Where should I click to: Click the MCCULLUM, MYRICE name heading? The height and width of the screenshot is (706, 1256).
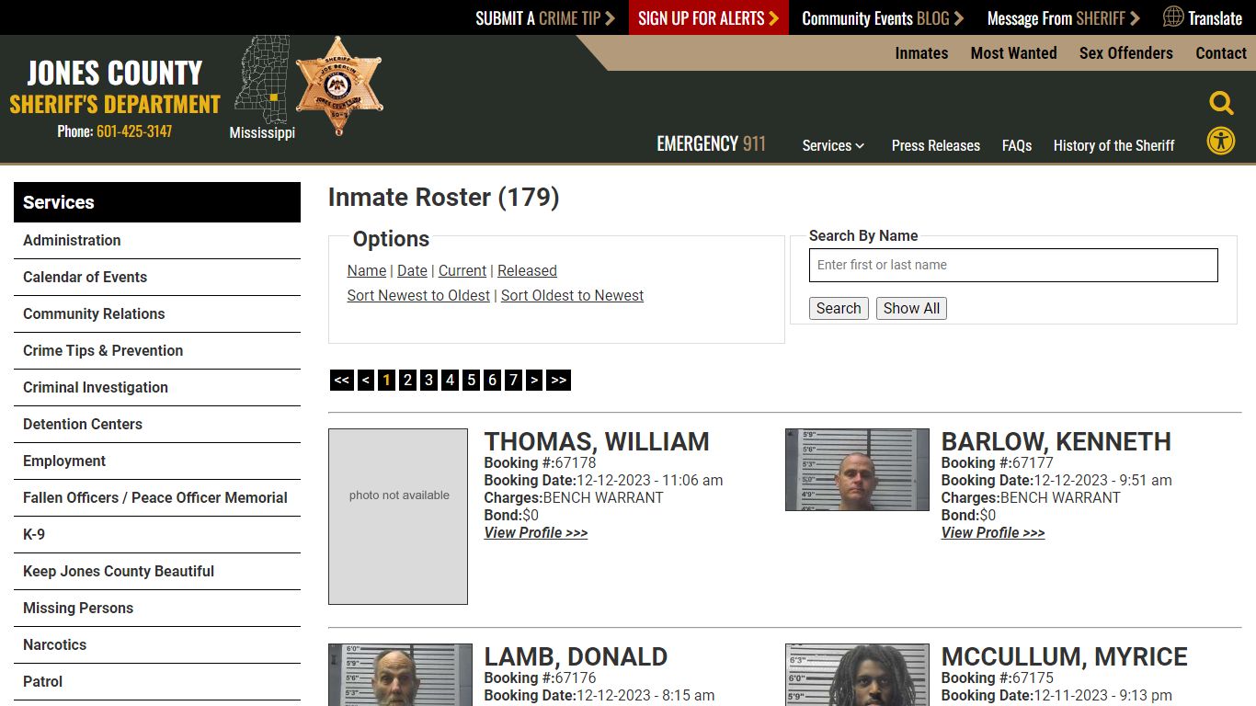[x=1064, y=656]
